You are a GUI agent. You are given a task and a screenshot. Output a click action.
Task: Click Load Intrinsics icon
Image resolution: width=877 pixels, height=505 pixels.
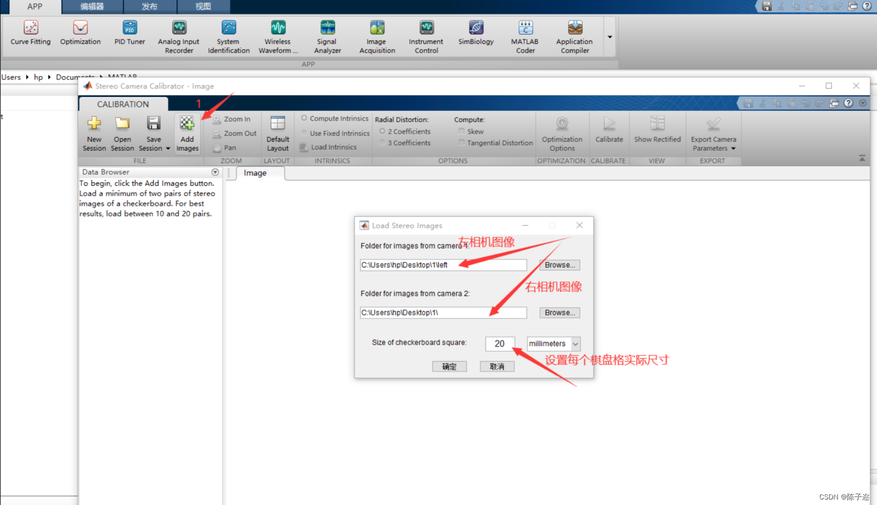point(304,147)
